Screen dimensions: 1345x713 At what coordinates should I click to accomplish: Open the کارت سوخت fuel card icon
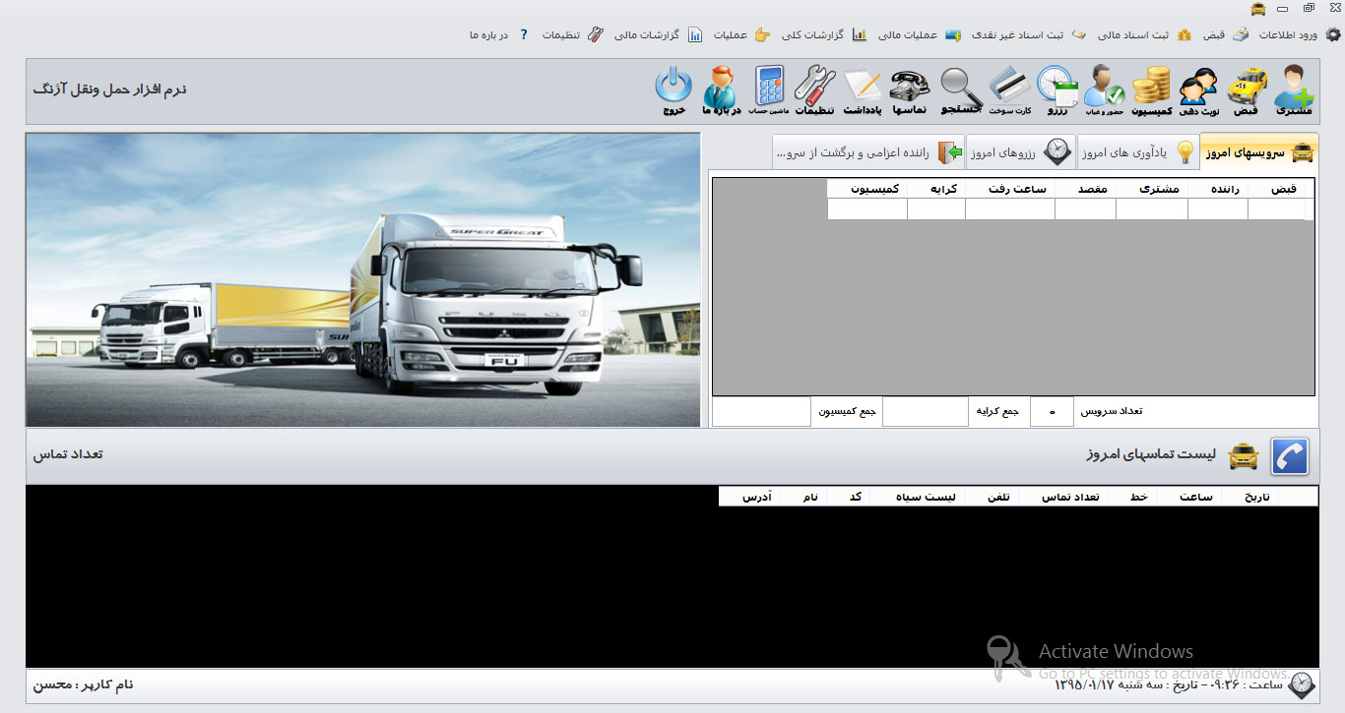click(x=1009, y=90)
